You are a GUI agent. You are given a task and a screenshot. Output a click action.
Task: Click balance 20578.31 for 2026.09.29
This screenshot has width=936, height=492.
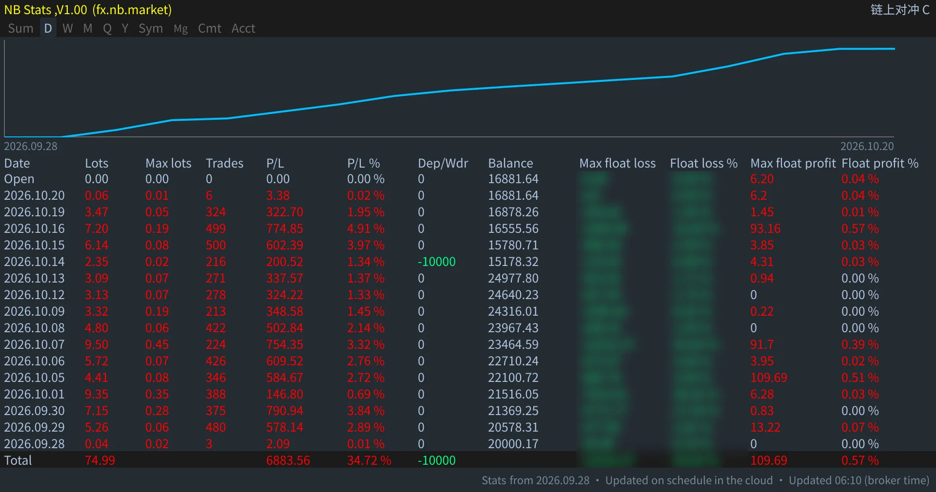tap(513, 427)
